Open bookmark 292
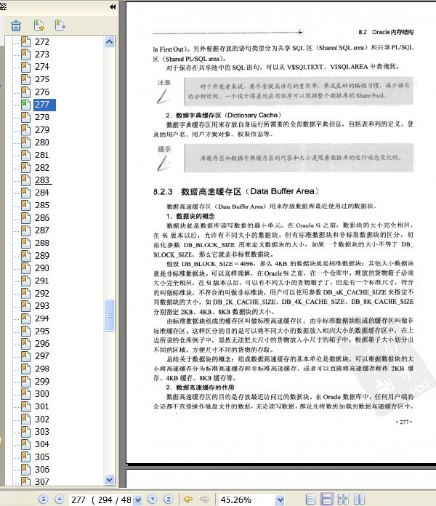Screen dimensions: 436x506 pyautogui.click(x=42, y=293)
